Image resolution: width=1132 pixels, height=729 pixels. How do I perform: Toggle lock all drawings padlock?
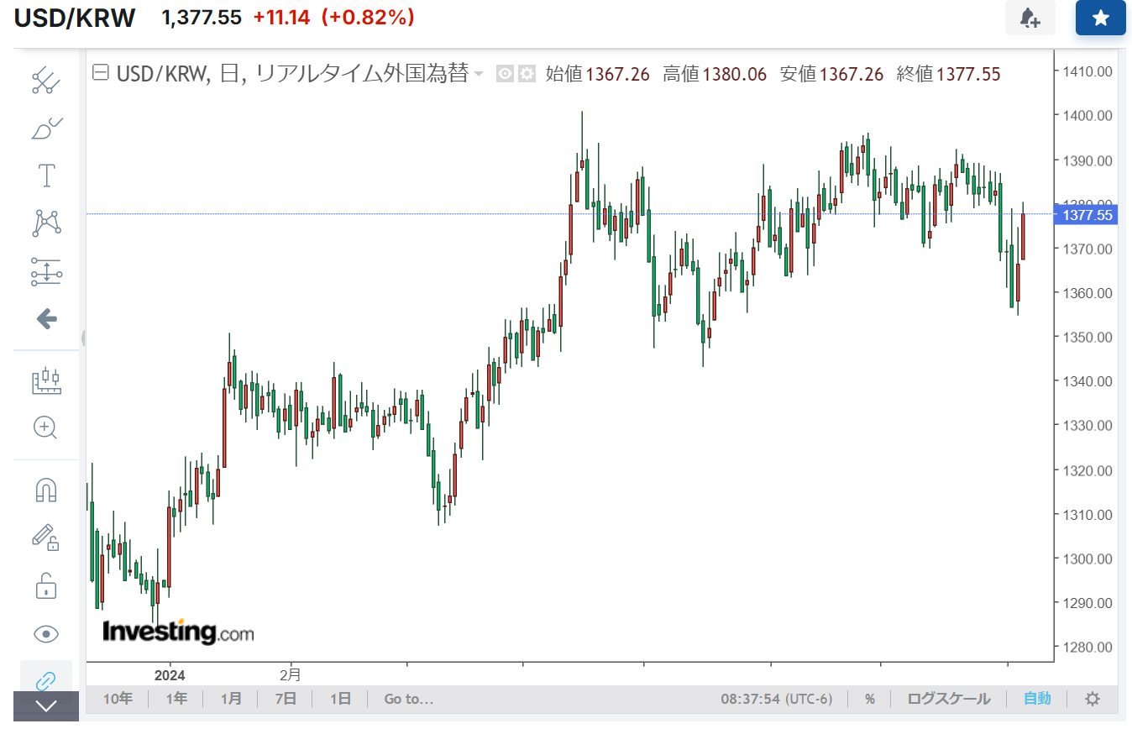[x=46, y=585]
